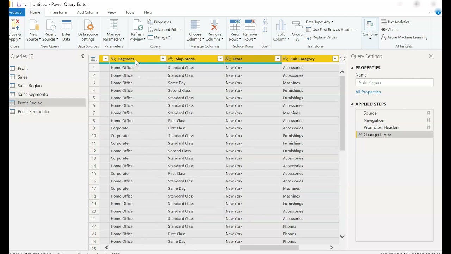
Task: Open query Properties
Action: pyautogui.click(x=159, y=22)
